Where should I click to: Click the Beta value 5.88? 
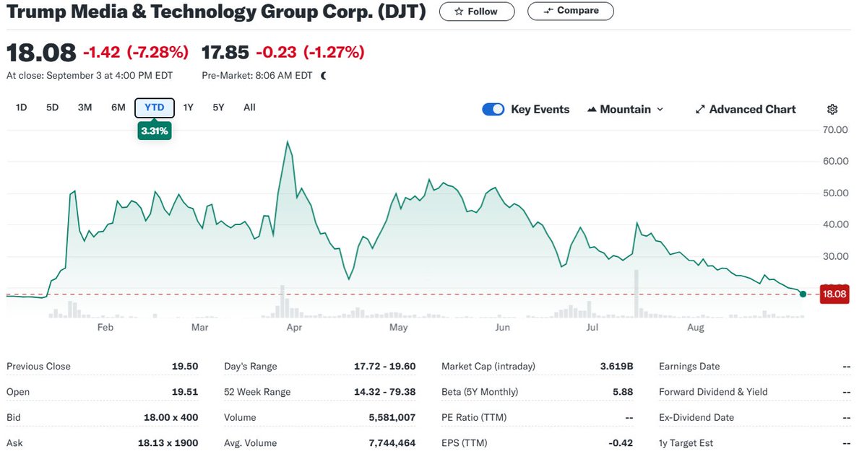coord(623,392)
